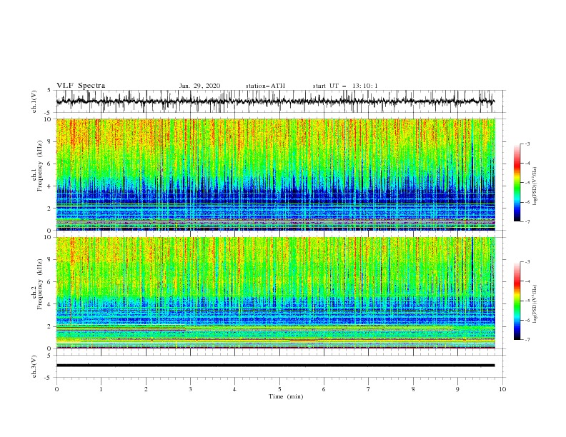Select the "start UT = 13:10:1" header text

(x=345, y=86)
